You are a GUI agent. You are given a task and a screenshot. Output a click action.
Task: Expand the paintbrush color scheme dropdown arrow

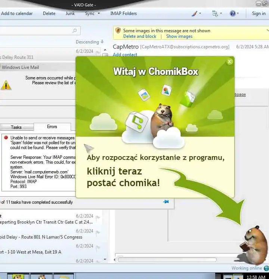coord(200,13)
